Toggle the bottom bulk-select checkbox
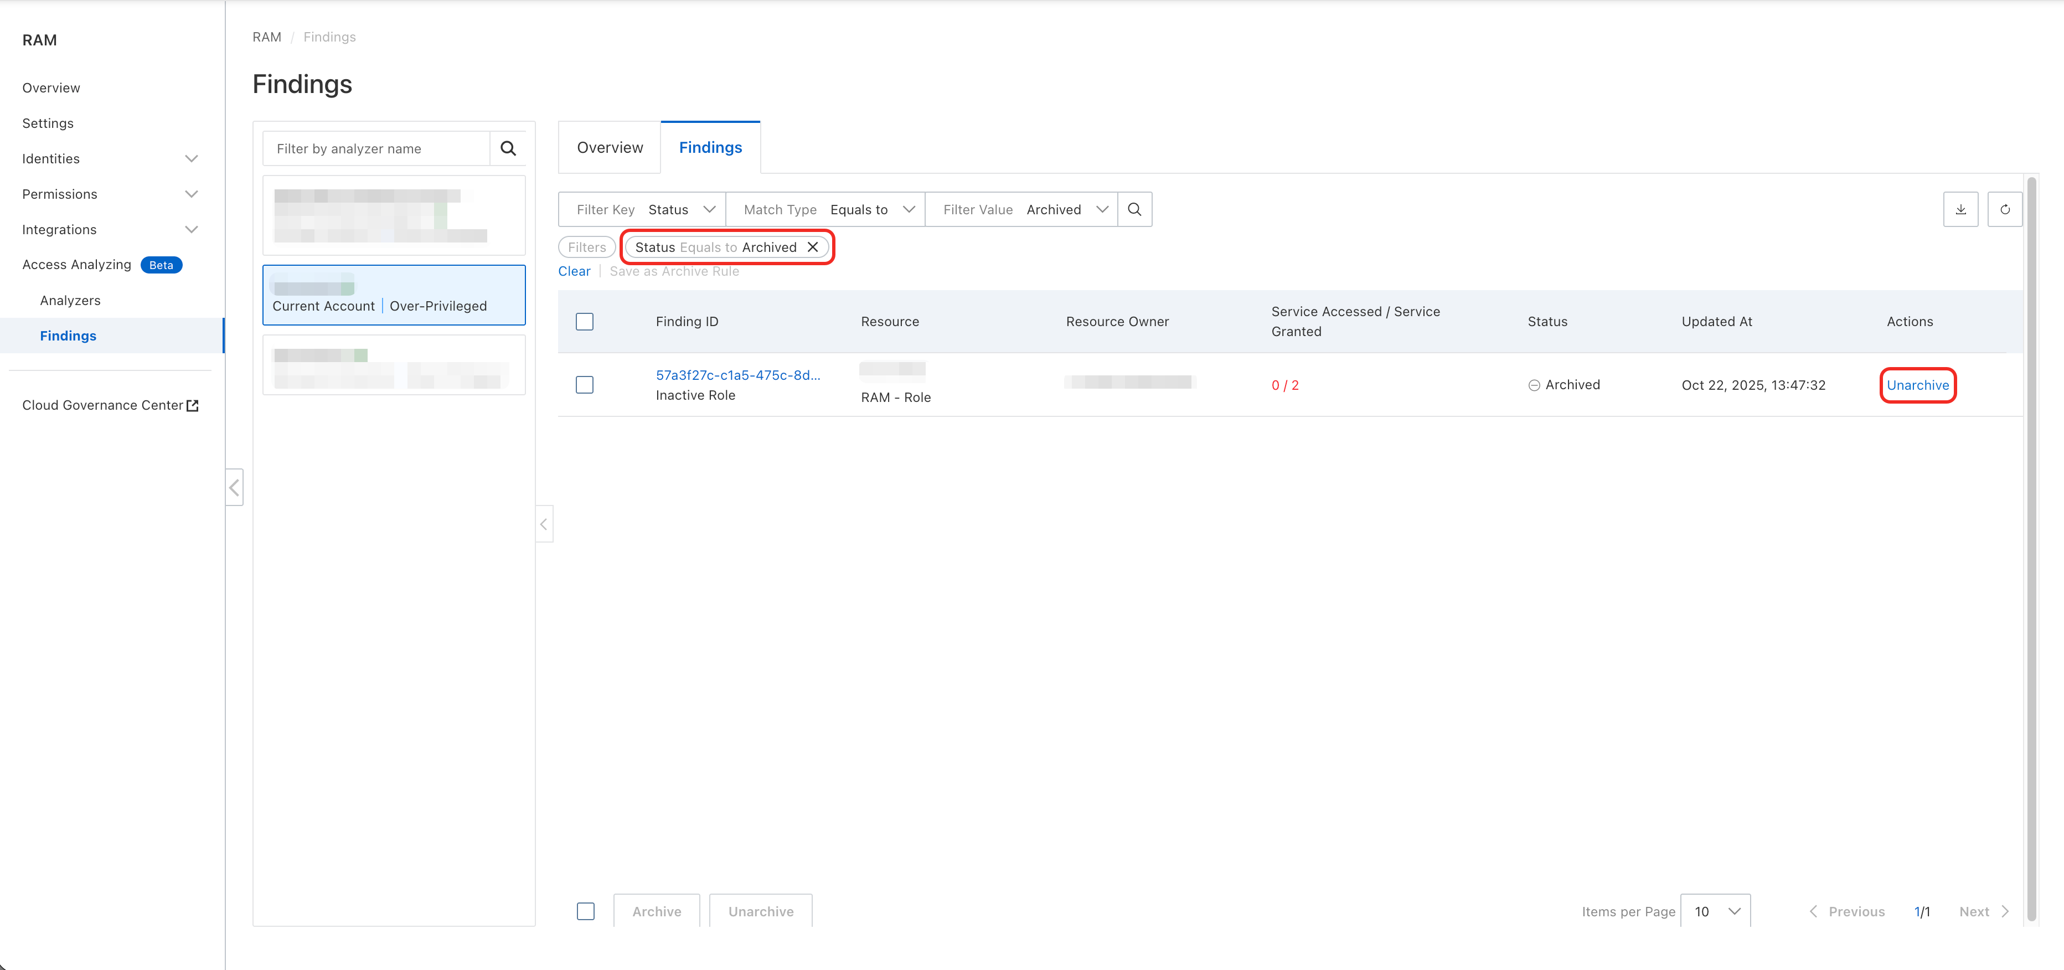The width and height of the screenshot is (2064, 970). coord(586,911)
